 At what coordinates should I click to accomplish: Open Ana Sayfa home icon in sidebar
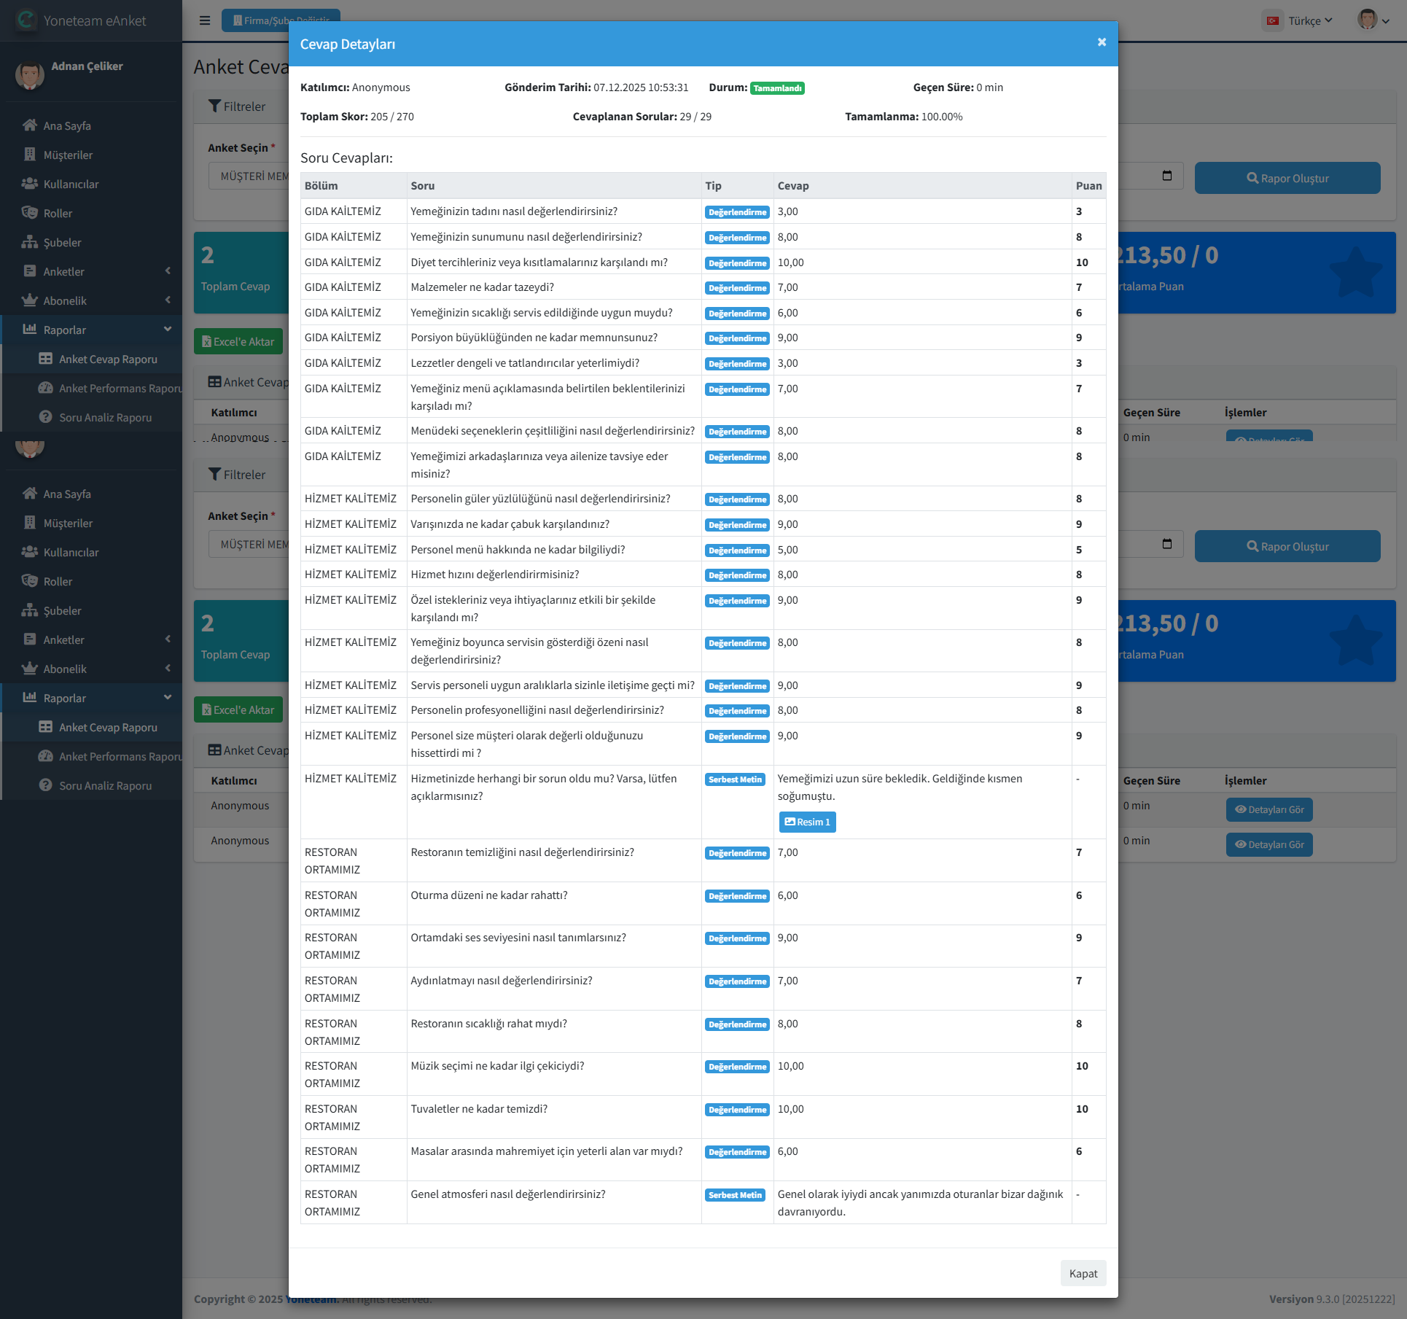click(x=30, y=125)
